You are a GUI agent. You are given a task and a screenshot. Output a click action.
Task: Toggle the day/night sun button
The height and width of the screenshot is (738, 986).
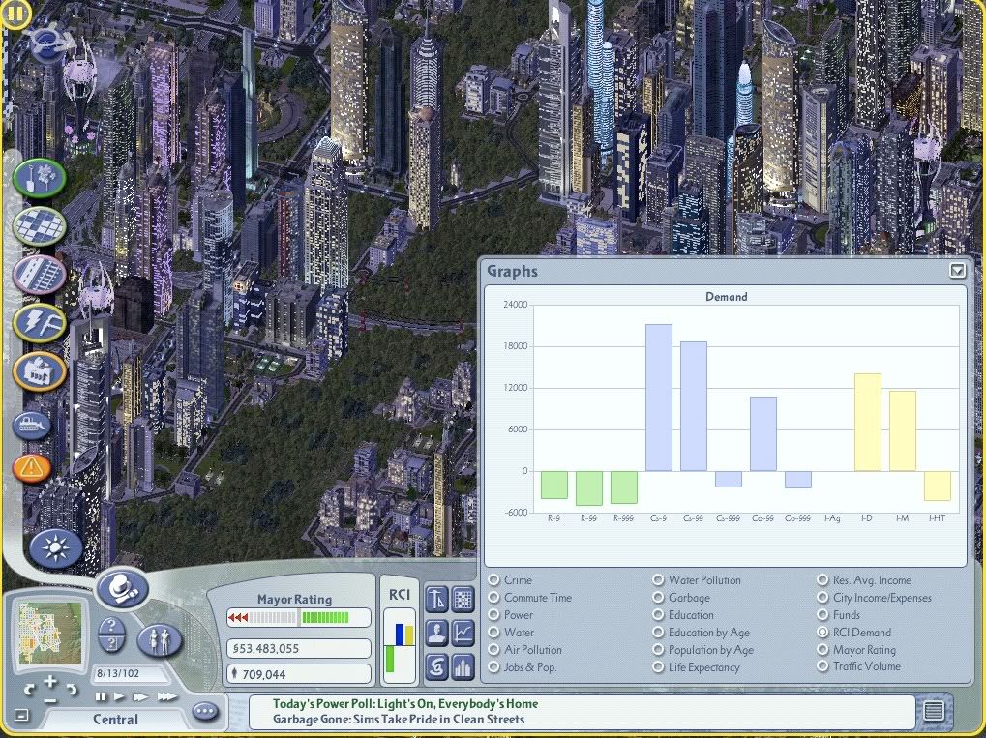pos(55,548)
